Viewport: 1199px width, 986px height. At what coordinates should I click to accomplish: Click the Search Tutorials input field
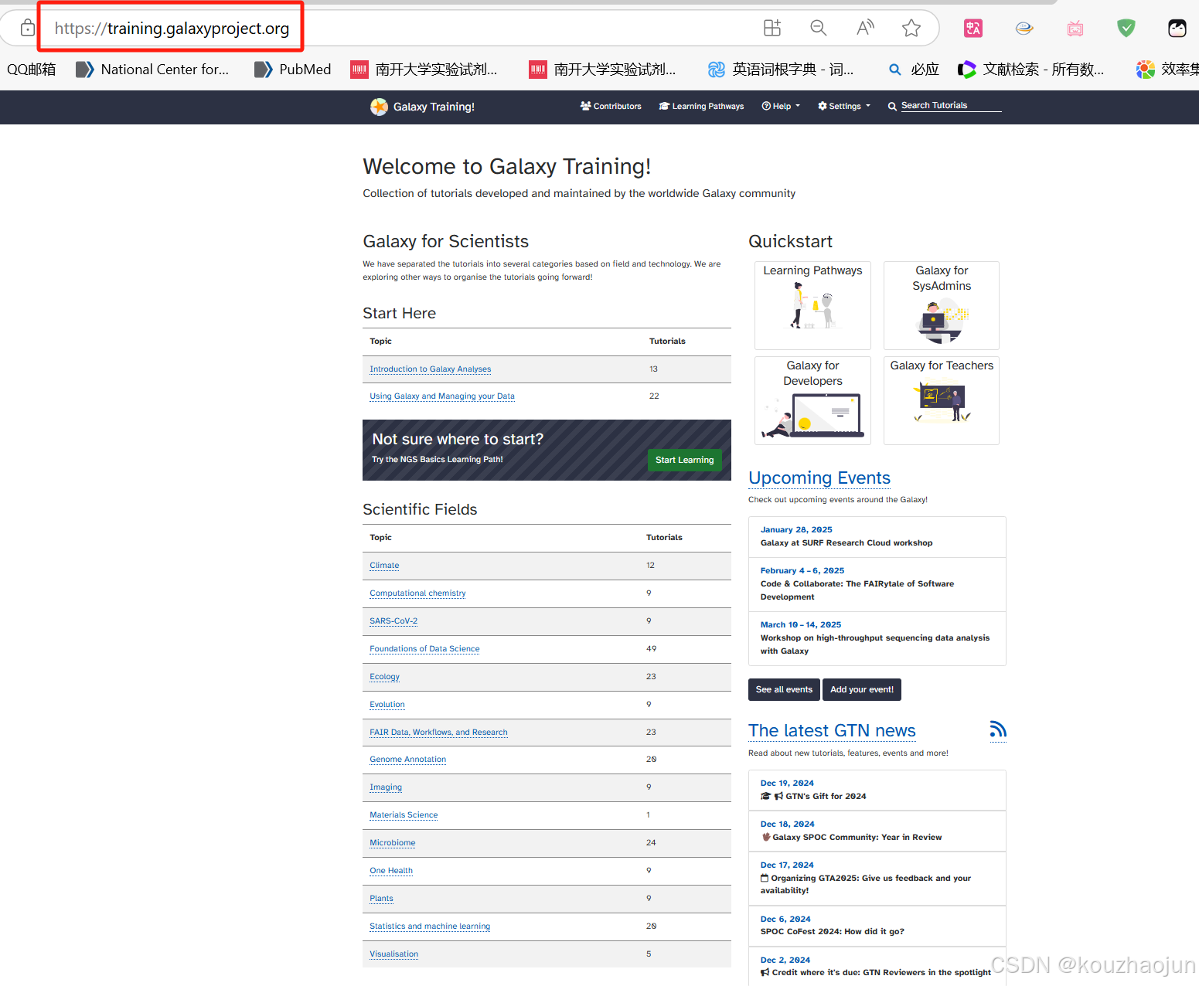tap(951, 106)
